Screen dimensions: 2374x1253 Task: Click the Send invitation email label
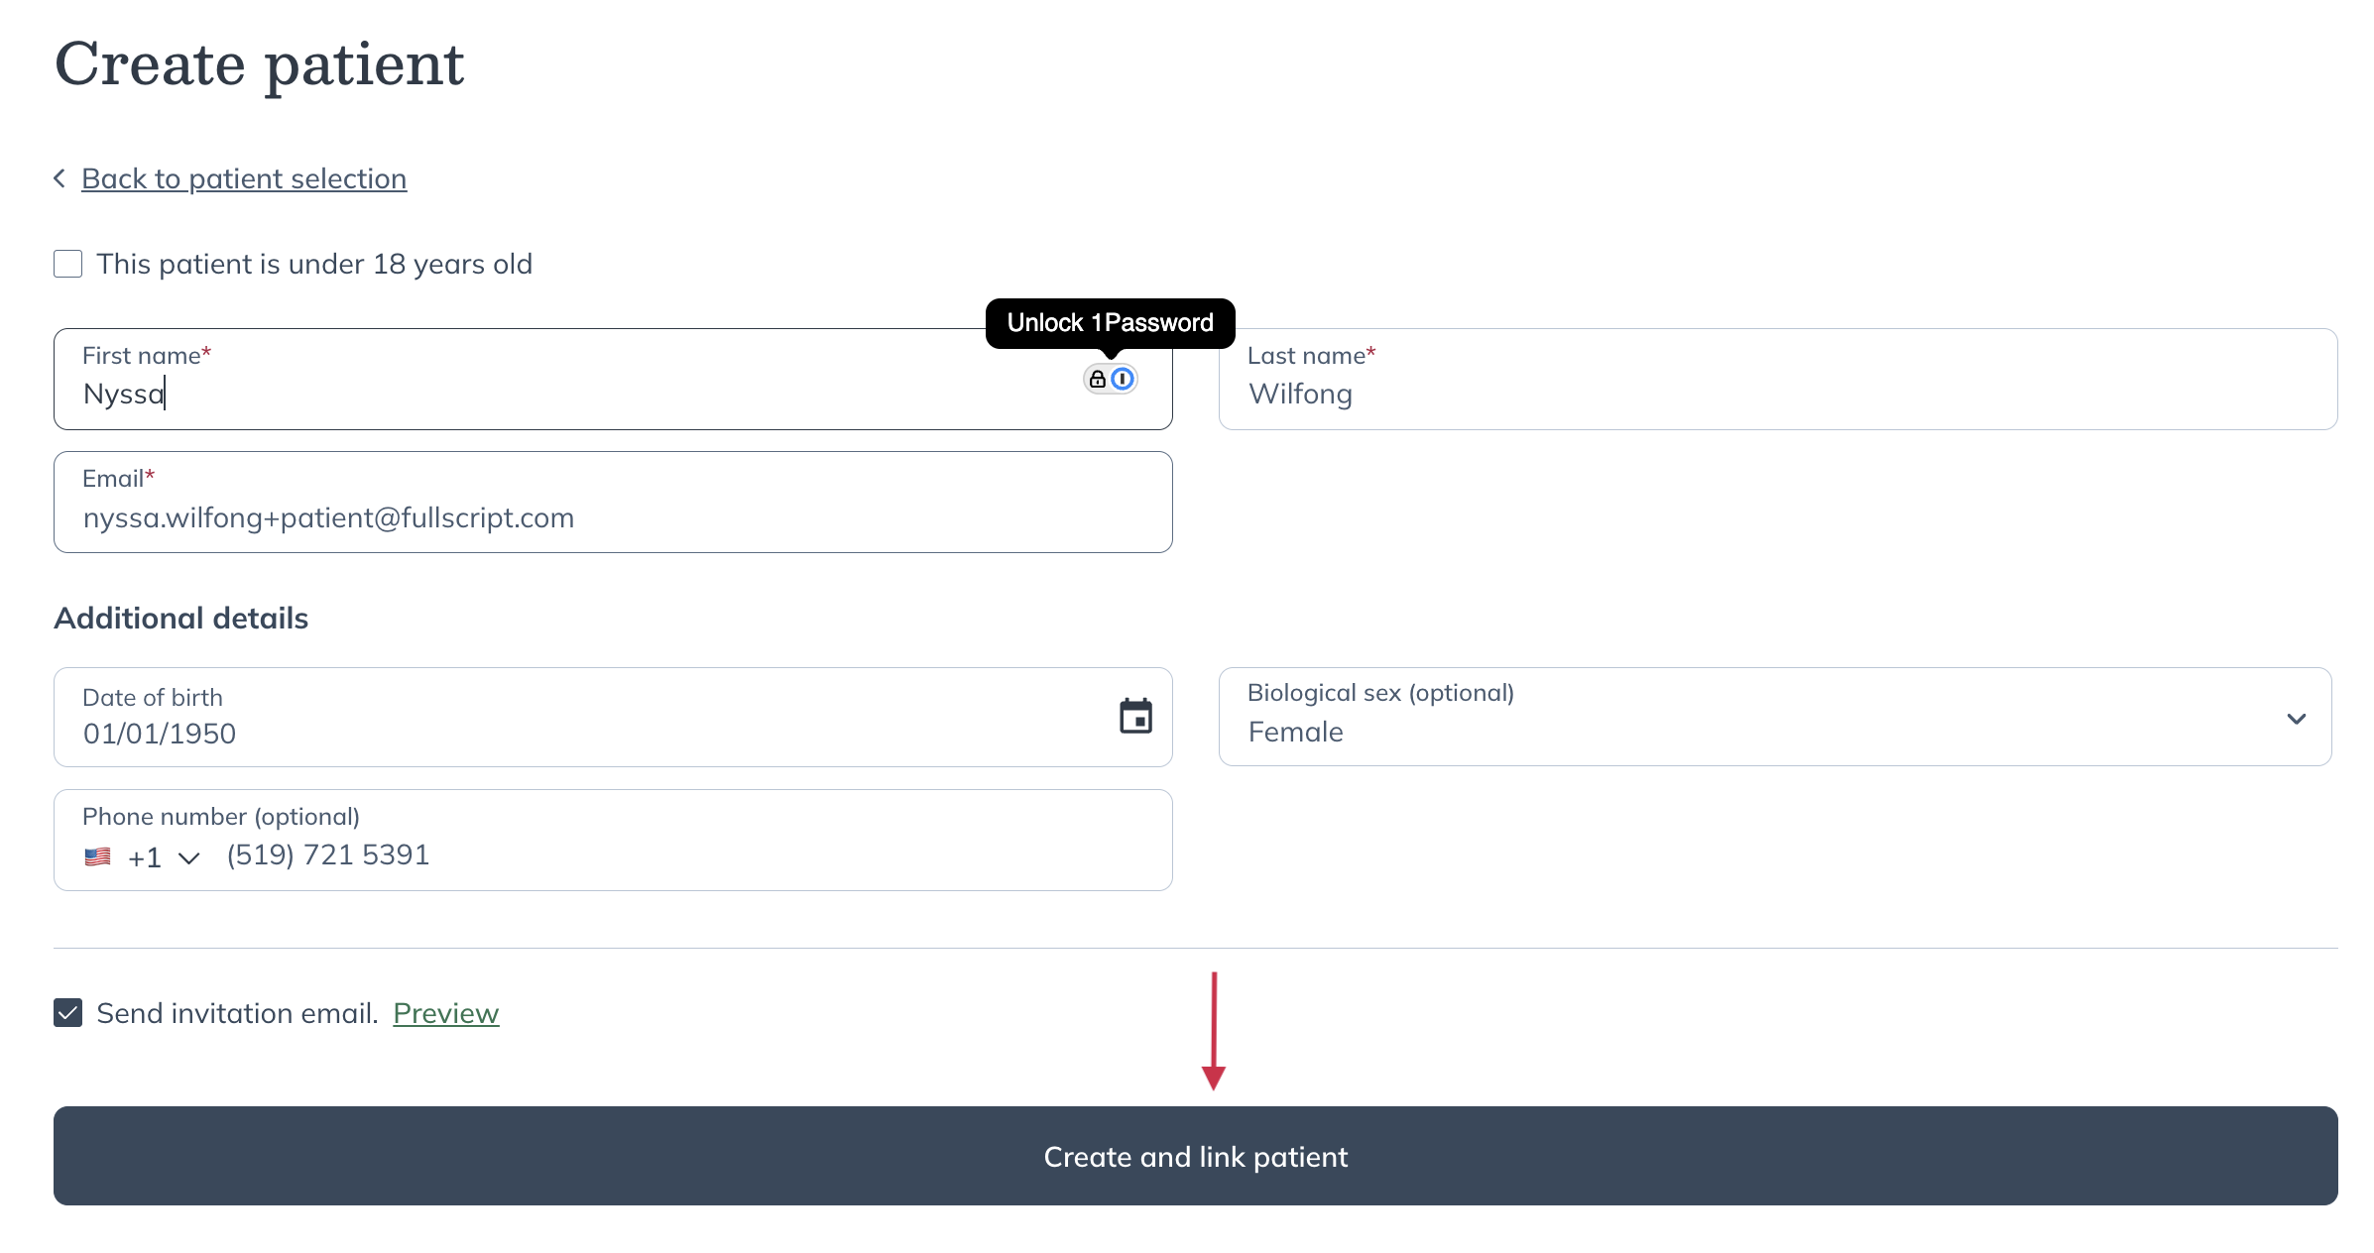pos(237,1013)
